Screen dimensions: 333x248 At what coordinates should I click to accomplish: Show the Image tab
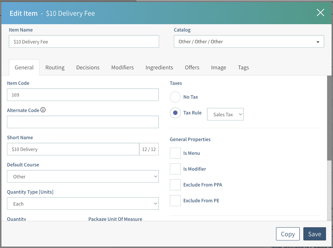point(218,67)
